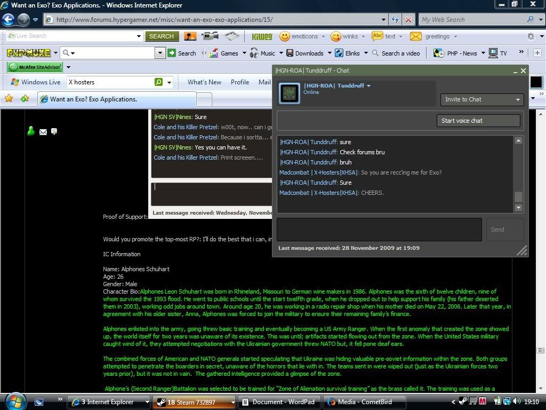
Task: Expand emoticons dropdown arrow
Action: (323, 36)
